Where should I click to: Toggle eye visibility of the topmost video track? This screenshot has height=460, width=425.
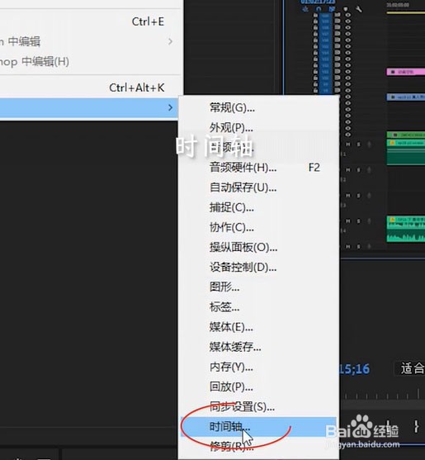pyautogui.click(x=347, y=16)
